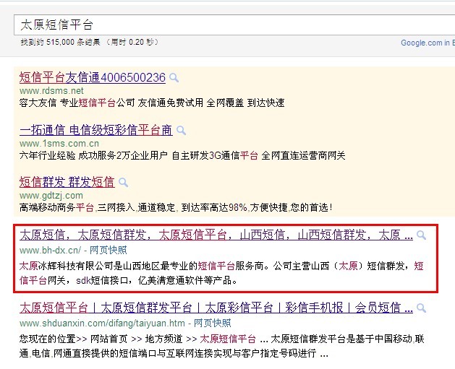This screenshot has width=455, height=369.
Task: Open ad result 短信群发 群发短信
Action: 67,182
